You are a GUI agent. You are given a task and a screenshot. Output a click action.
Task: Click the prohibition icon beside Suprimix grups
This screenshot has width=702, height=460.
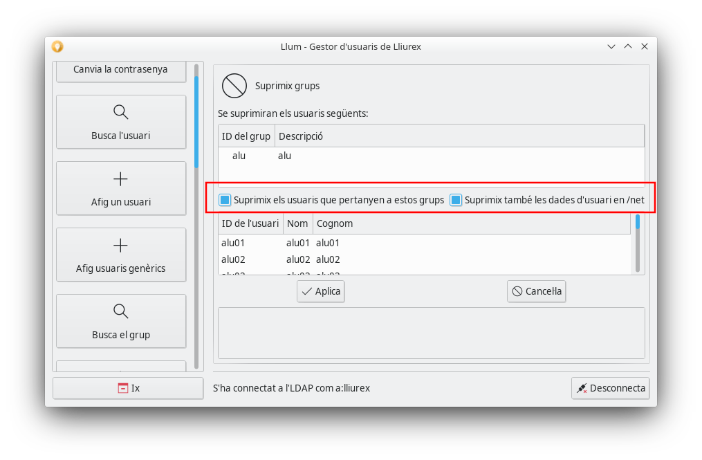pyautogui.click(x=234, y=86)
